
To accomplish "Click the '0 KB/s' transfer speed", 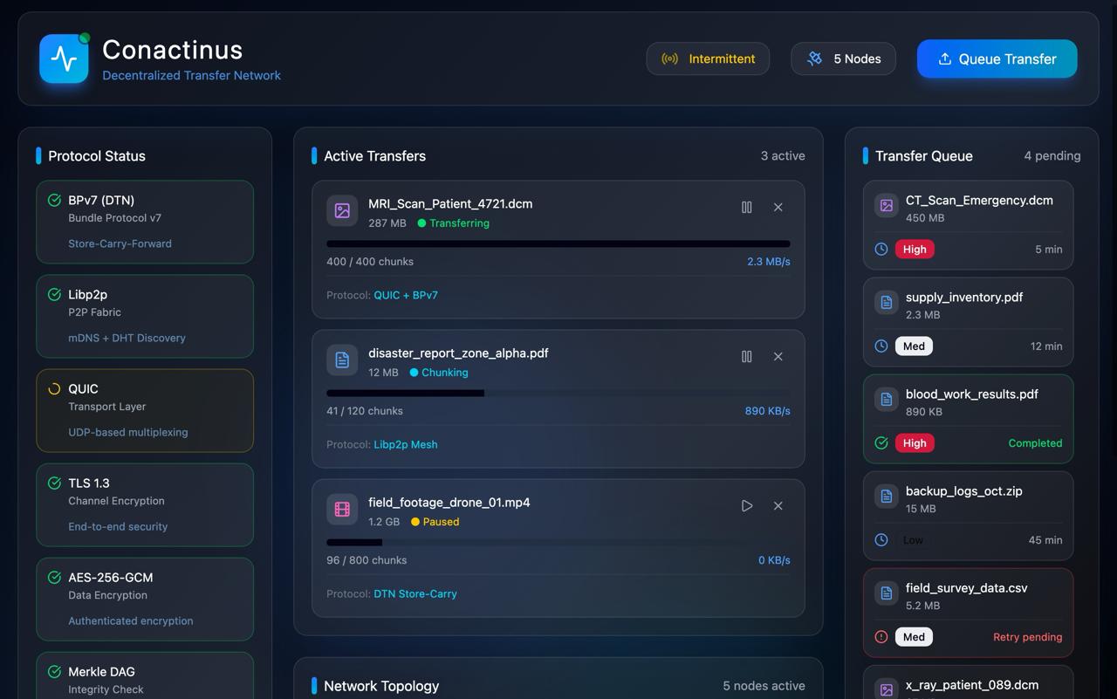I will (774, 560).
